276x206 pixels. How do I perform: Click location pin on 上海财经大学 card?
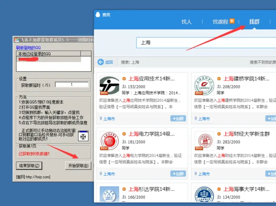pyautogui.click(x=196, y=174)
